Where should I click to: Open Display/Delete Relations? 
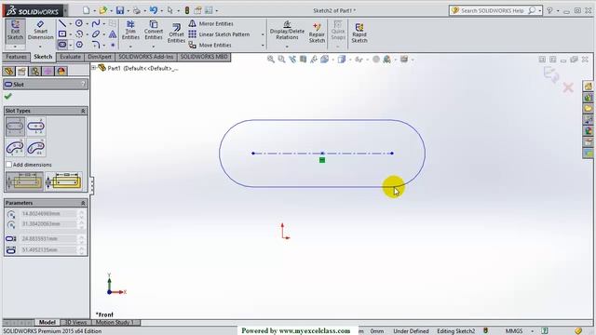[287, 31]
